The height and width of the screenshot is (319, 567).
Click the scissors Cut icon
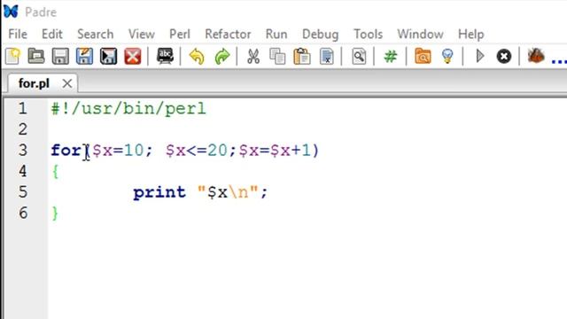pos(253,57)
